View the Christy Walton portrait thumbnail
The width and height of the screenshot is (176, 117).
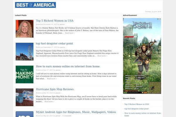(25, 29)
